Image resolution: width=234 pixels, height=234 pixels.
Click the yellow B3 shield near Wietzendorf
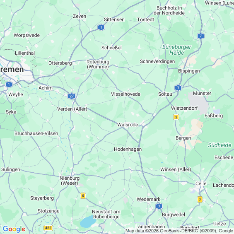click(x=176, y=117)
